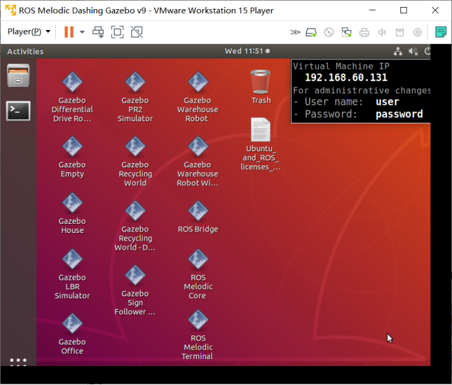452x385 pixels.
Task: Open the Files manager in Ubuntu dock
Action: coord(18,75)
